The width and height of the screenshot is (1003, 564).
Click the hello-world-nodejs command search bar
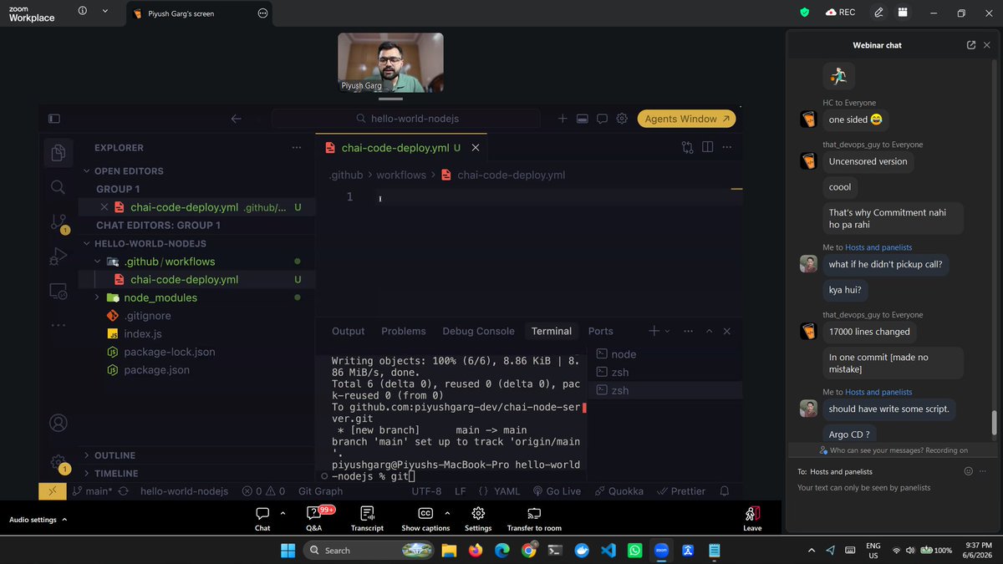click(x=409, y=119)
